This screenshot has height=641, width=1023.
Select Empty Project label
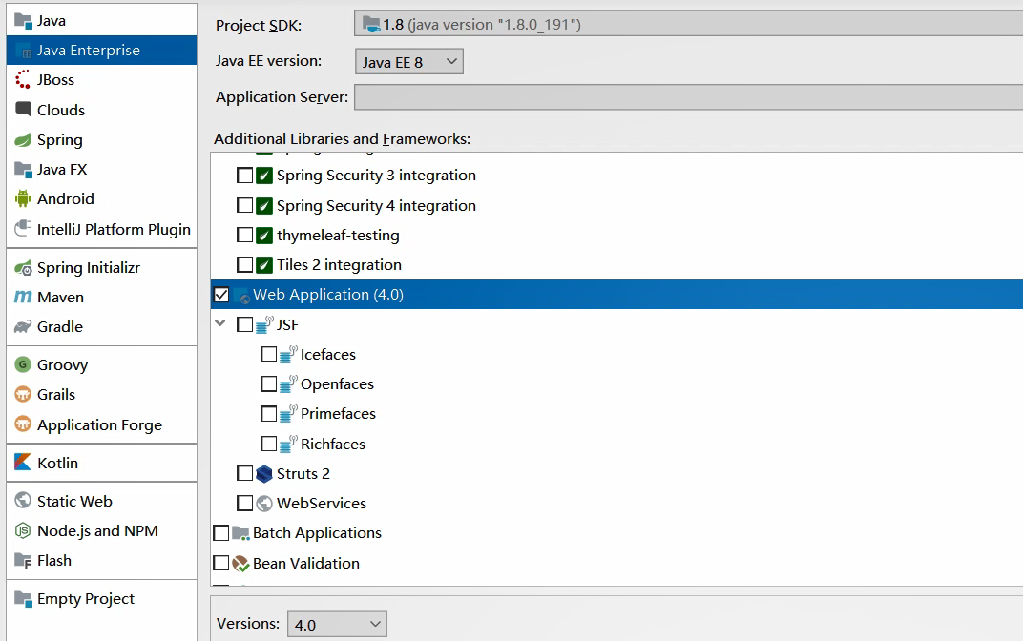pyautogui.click(x=86, y=599)
